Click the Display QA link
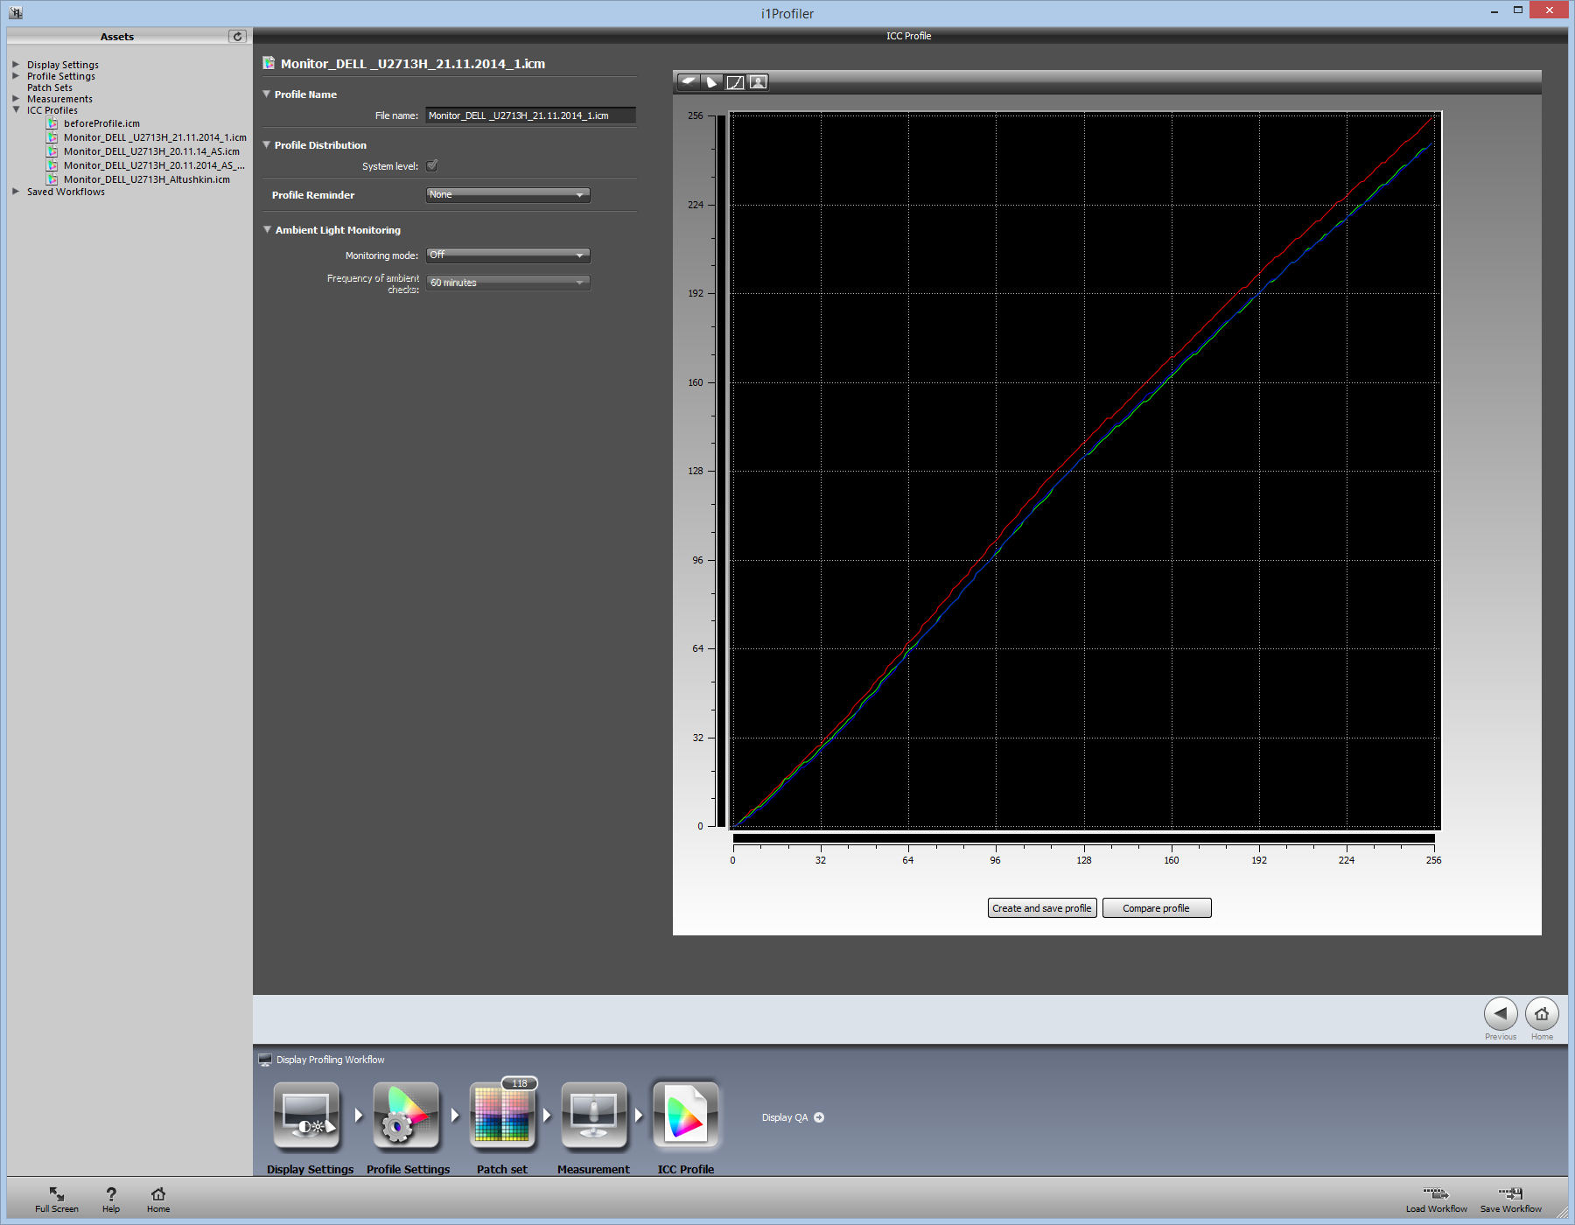The width and height of the screenshot is (1575, 1225). coord(785,1117)
